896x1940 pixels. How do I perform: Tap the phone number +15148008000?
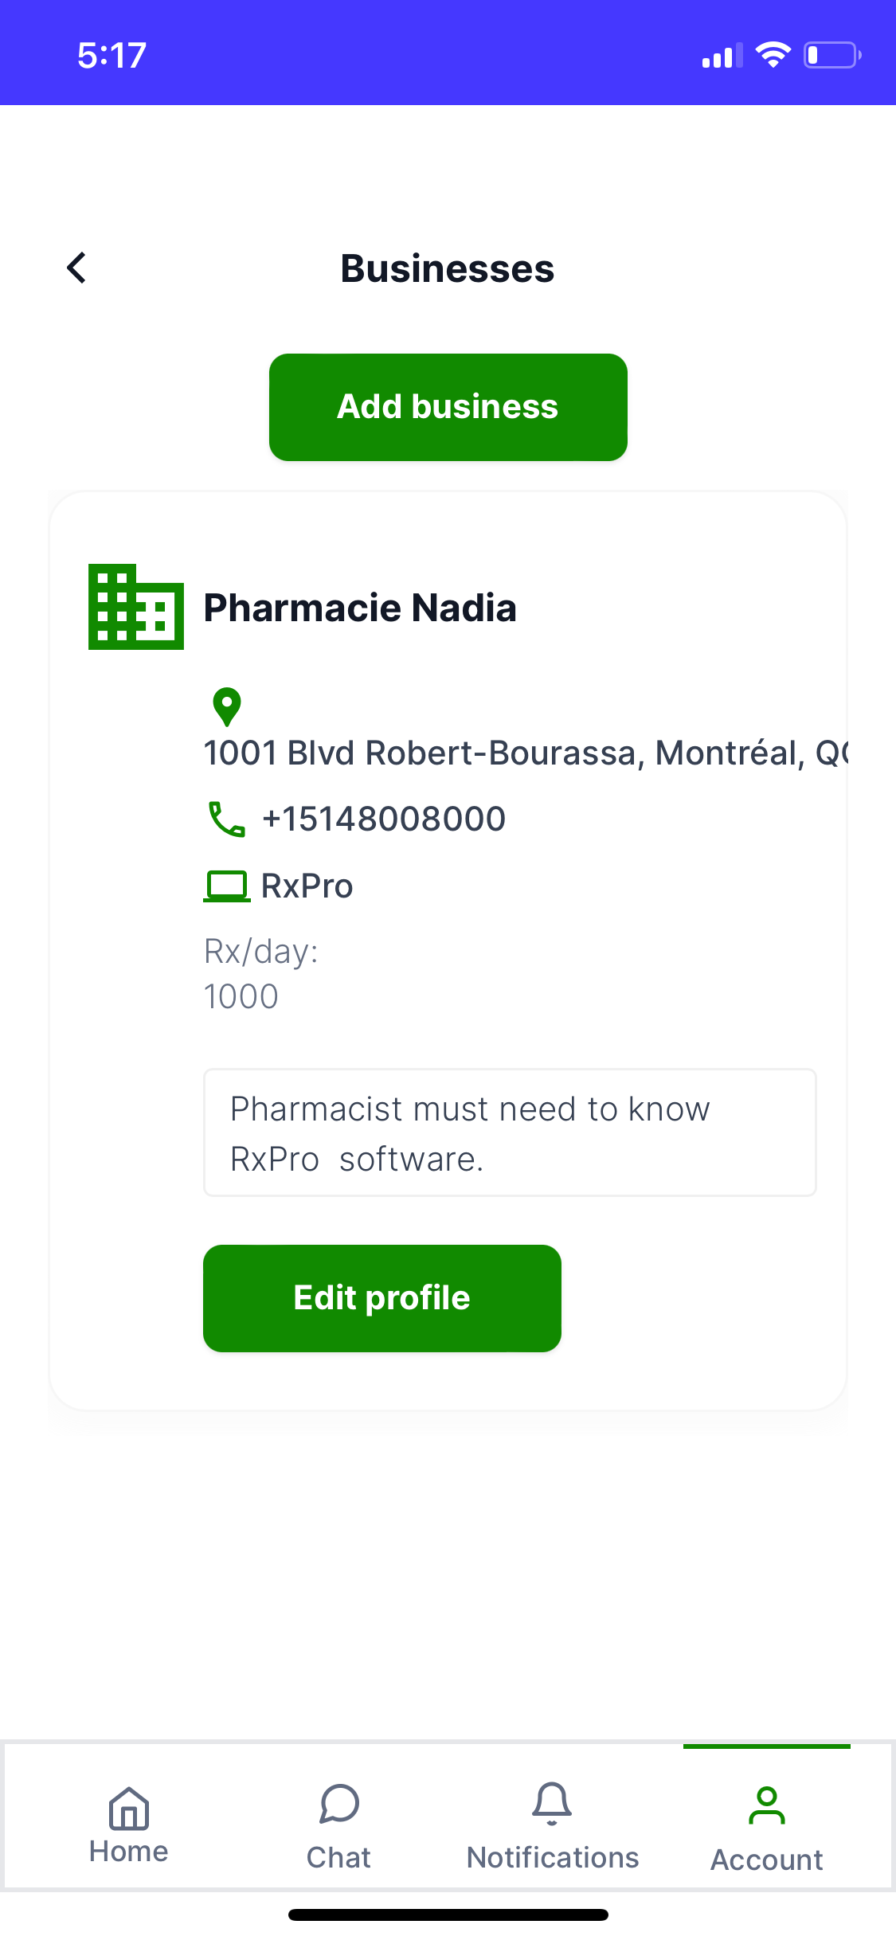tap(384, 819)
